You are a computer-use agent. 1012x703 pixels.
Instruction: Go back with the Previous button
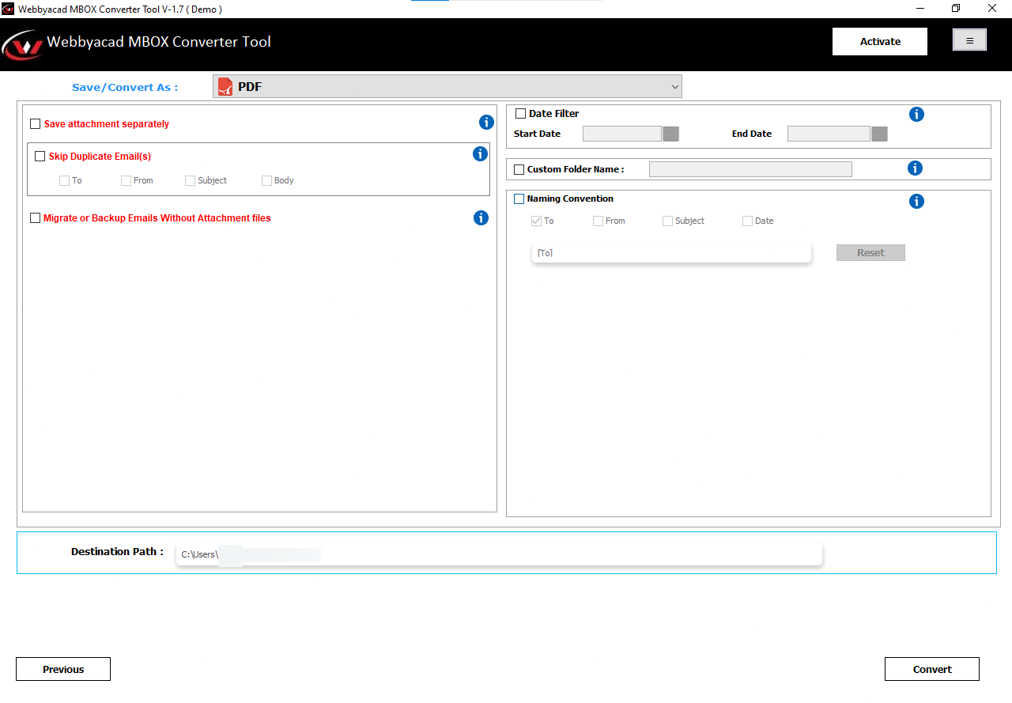(x=63, y=669)
